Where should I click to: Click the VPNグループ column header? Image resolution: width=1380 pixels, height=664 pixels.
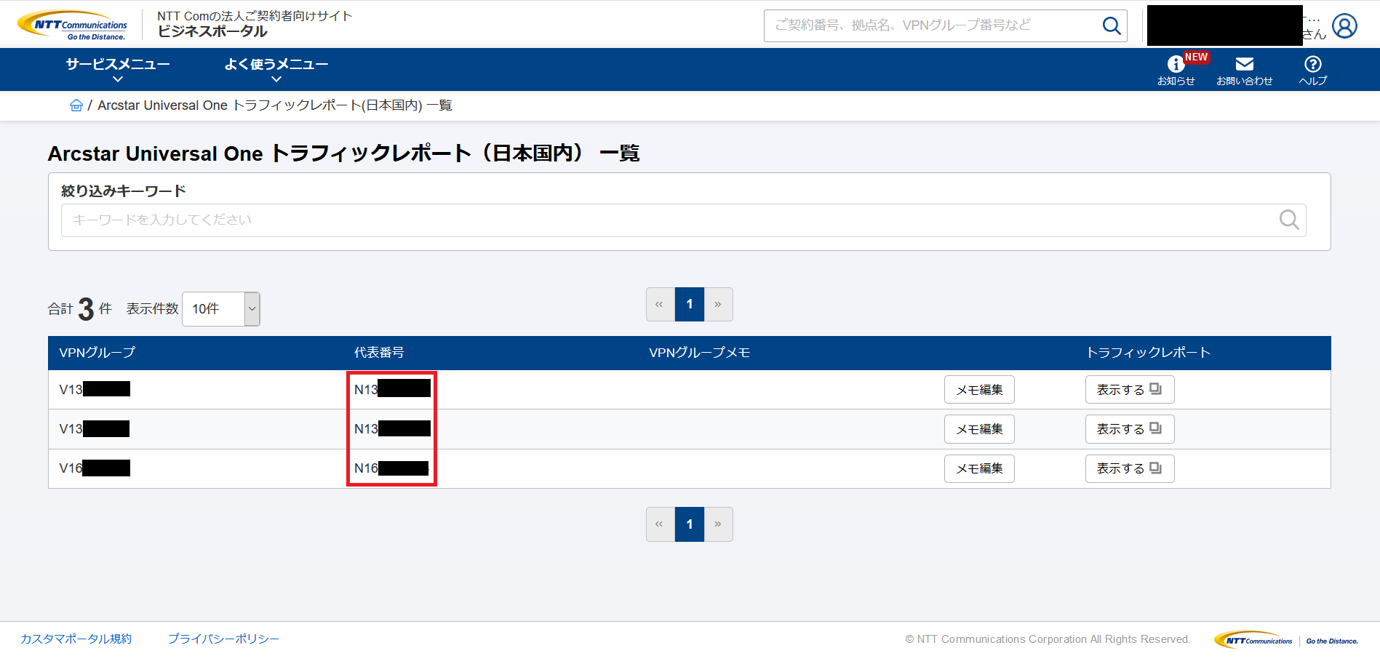pos(97,353)
